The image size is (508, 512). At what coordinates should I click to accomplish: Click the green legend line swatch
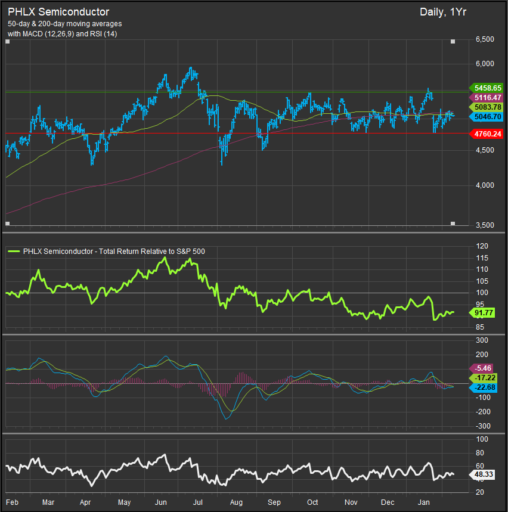tap(13, 252)
